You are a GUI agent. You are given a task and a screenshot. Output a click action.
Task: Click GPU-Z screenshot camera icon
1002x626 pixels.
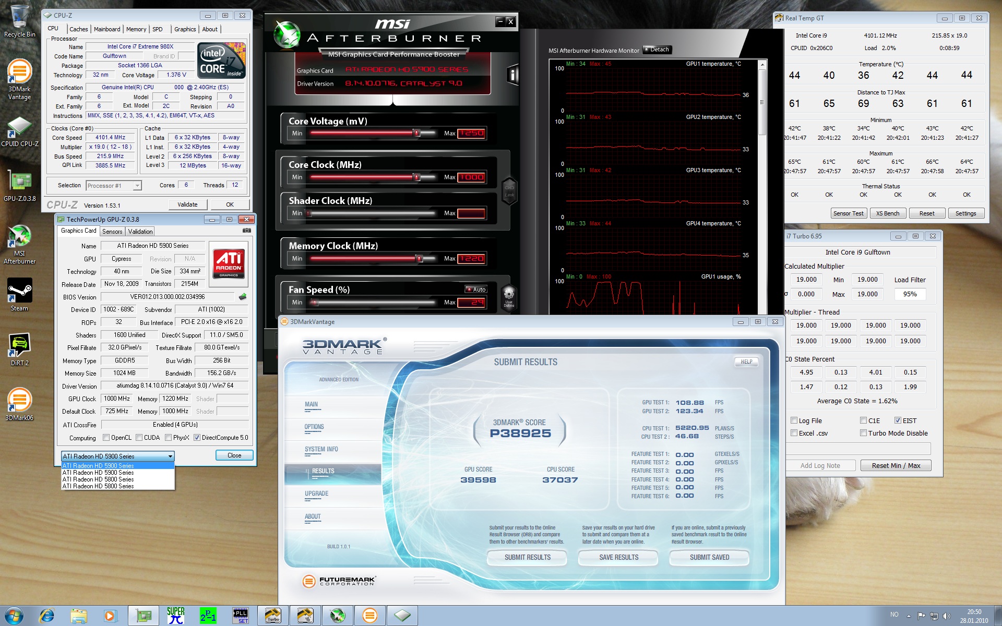247,231
